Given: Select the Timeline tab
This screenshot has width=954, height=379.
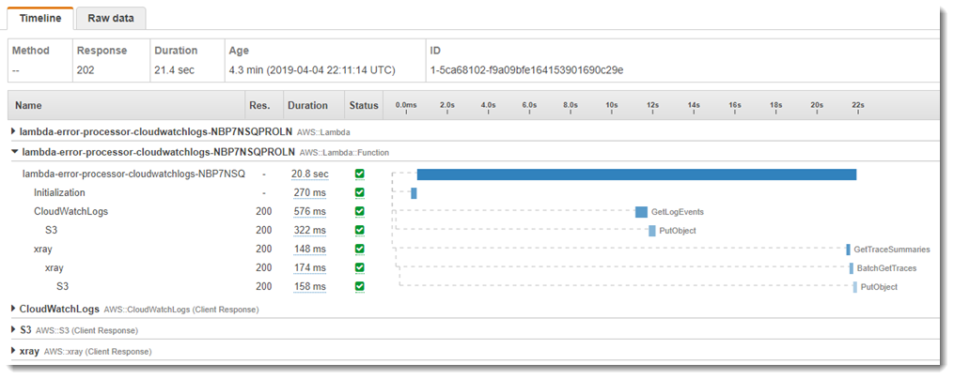Looking at the screenshot, I should point(40,18).
